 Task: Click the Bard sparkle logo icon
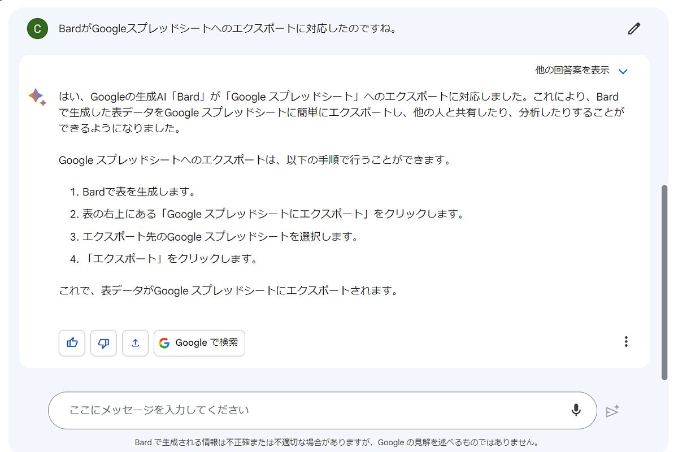click(x=37, y=97)
